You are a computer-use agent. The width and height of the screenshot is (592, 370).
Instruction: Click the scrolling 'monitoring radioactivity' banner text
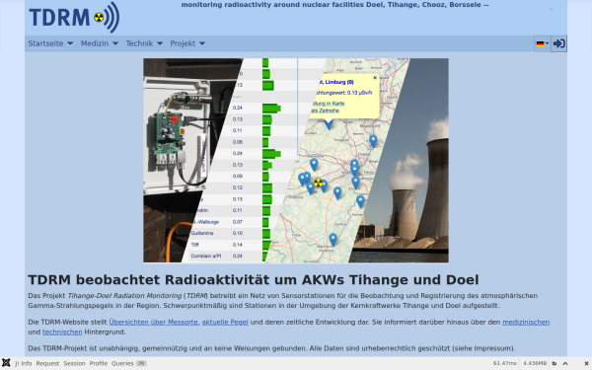click(334, 5)
